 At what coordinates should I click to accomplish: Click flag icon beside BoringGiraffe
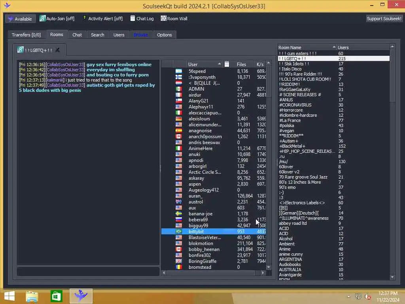point(179,261)
